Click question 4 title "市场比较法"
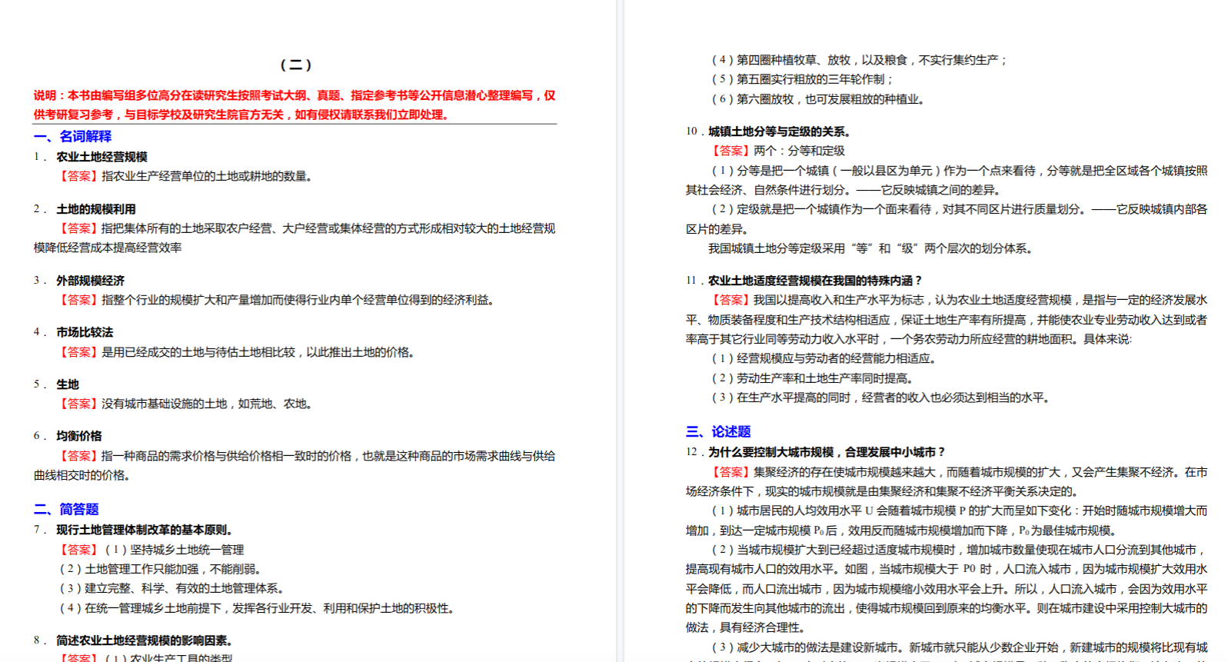The width and height of the screenshot is (1228, 662). [85, 332]
